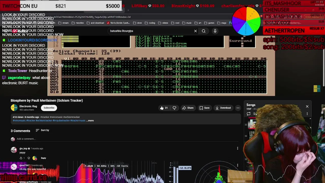Open the music bookmarks folder
The height and width of the screenshot is (183, 325).
(187, 23)
